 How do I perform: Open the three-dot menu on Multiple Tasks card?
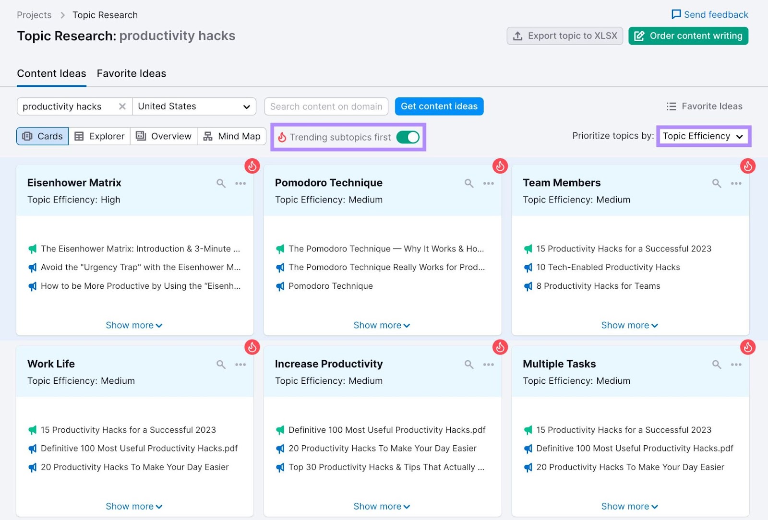pos(736,365)
